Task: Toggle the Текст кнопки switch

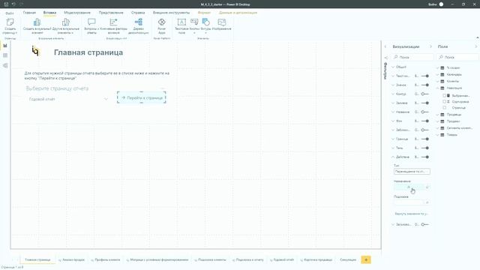Action: [425, 76]
